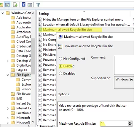Image resolution: width=134 pixels, height=127 pixels.
Task: Collapse the File Explorer tree node
Action: tap(8, 75)
